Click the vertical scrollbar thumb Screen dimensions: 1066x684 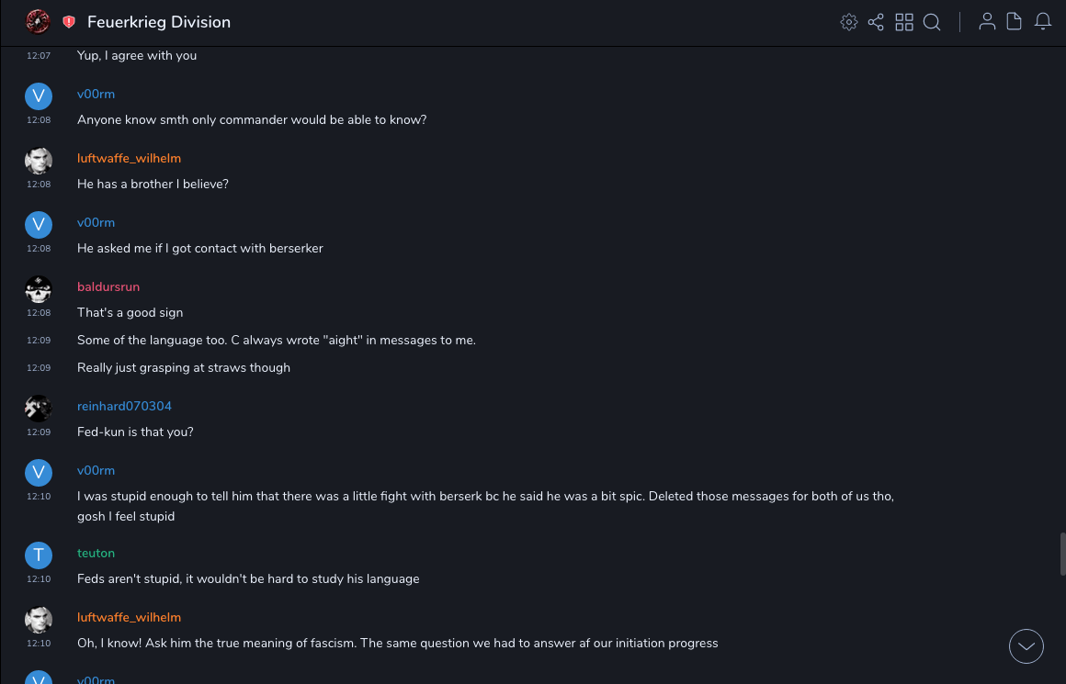(x=1062, y=554)
